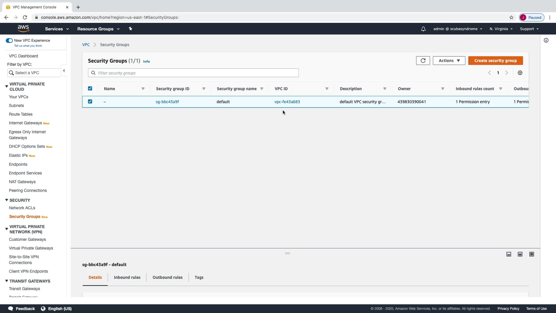This screenshot has width=556, height=313.
Task: Switch to the Outbound rules tab
Action: (167, 278)
